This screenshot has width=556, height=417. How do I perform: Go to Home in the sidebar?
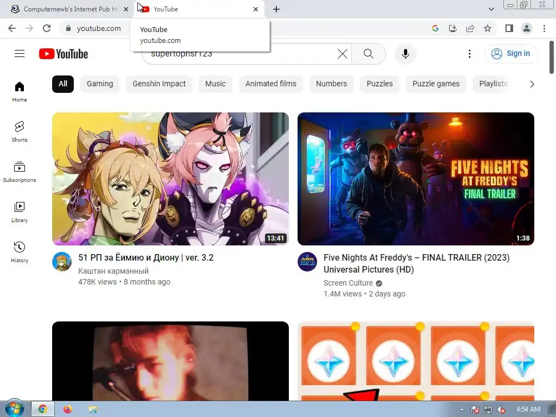point(20,92)
